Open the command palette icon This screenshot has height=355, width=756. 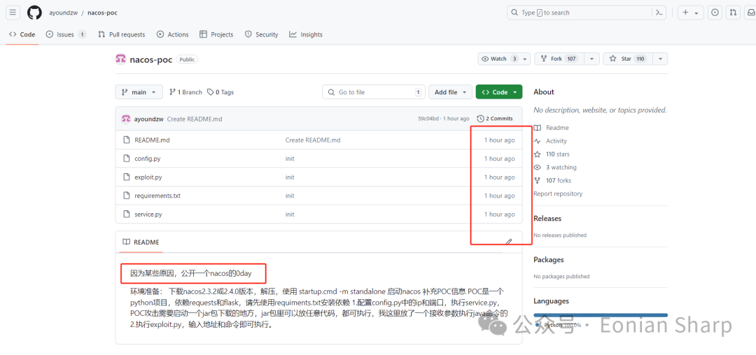(659, 13)
